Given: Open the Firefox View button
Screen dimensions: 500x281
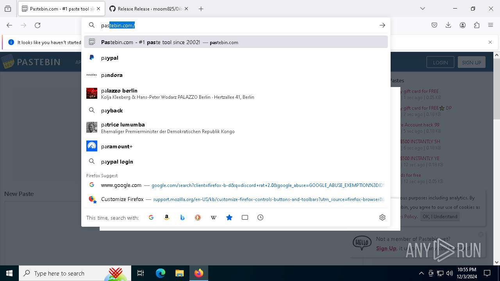Looking at the screenshot, I should [8, 9].
